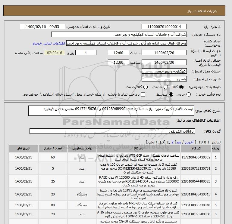Click the نام کالا column header

tap(139, 149)
